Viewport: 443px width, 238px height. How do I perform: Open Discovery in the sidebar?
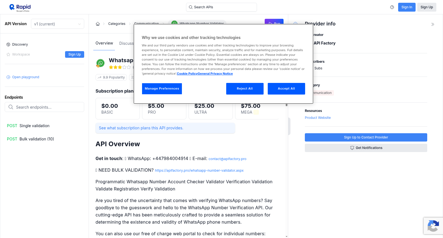(x=20, y=45)
